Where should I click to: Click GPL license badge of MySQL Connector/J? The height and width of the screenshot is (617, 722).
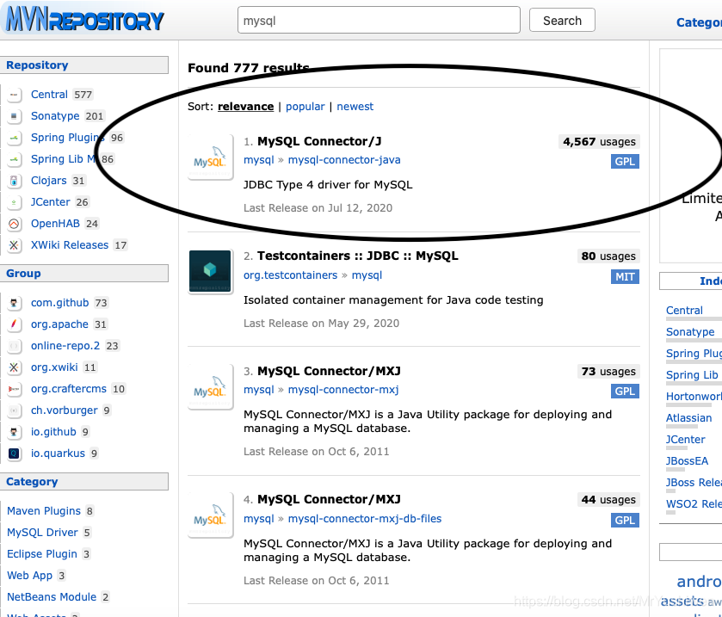(625, 162)
